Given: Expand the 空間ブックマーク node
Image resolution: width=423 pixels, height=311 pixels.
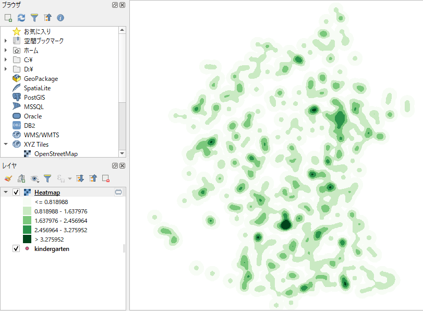Looking at the screenshot, I should [x=6, y=41].
